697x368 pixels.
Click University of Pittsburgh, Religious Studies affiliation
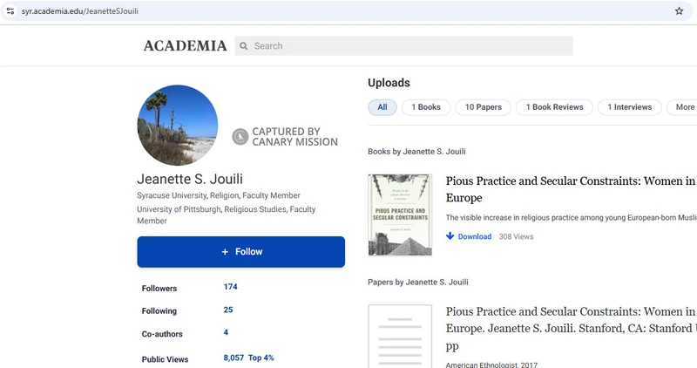[227, 215]
